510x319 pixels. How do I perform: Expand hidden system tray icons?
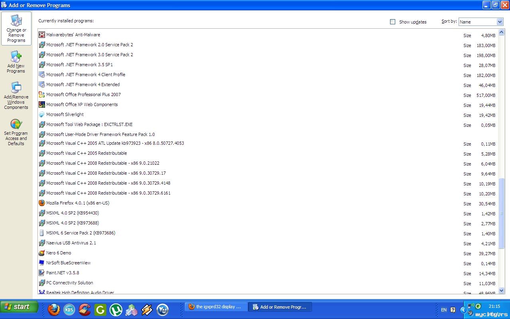(463, 310)
